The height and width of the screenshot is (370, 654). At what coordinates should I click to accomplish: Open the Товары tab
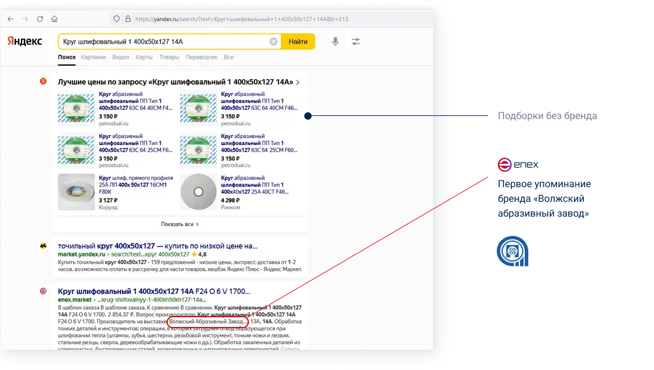click(169, 57)
